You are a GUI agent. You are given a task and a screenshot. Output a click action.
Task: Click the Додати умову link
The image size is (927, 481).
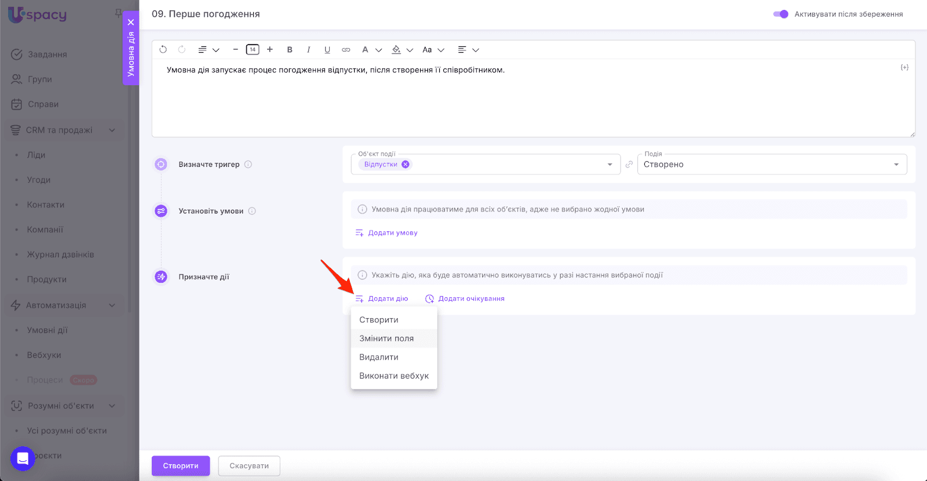point(392,233)
